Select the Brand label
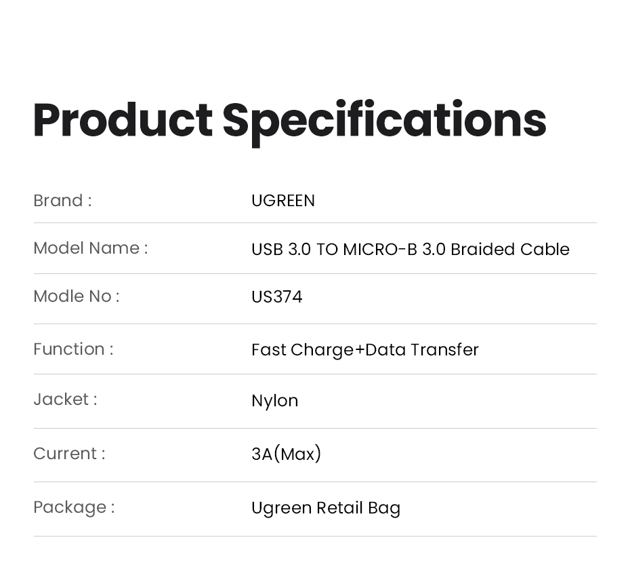This screenshot has height=565, width=630. (63, 200)
